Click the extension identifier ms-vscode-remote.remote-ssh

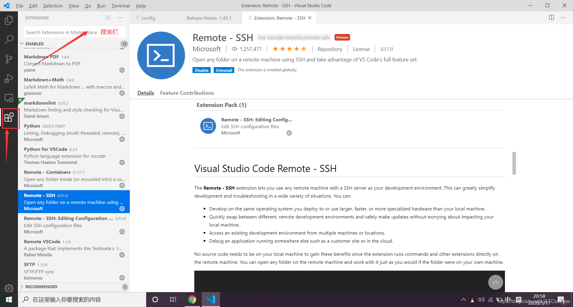(294, 38)
